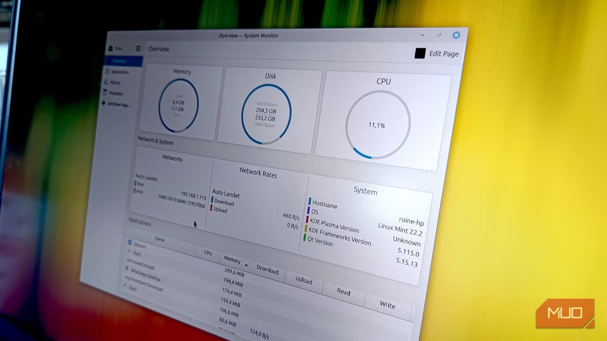
Task: Click the Discord app icon in list
Action: click(x=130, y=242)
